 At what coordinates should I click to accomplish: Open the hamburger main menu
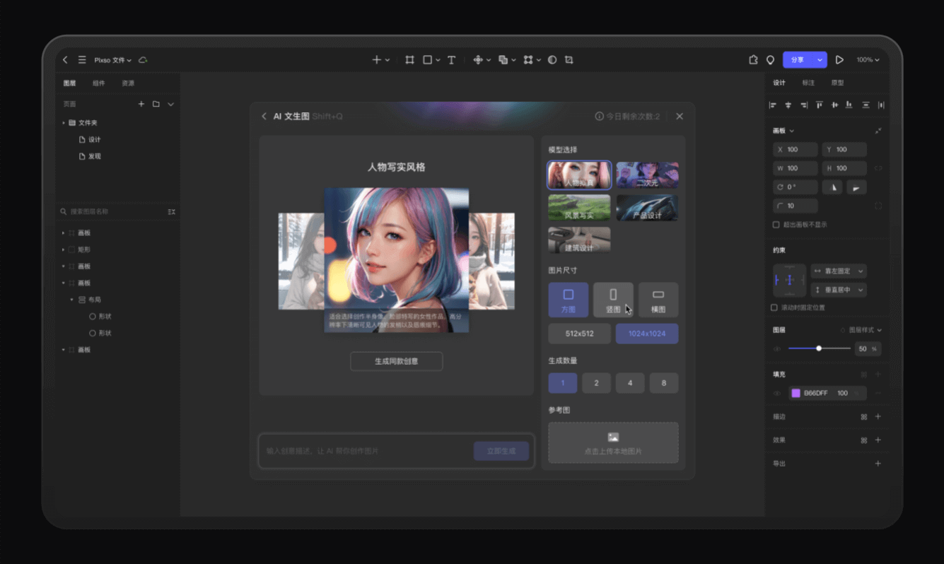point(82,60)
